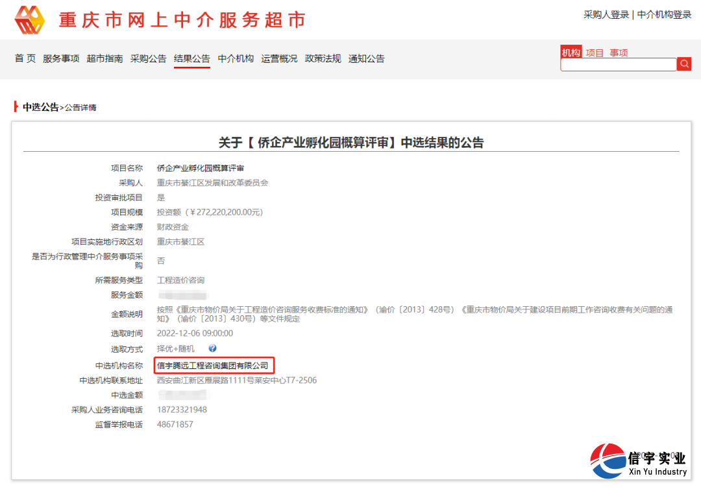
Task: Open the 服务事项 menu item
Action: coord(60,58)
